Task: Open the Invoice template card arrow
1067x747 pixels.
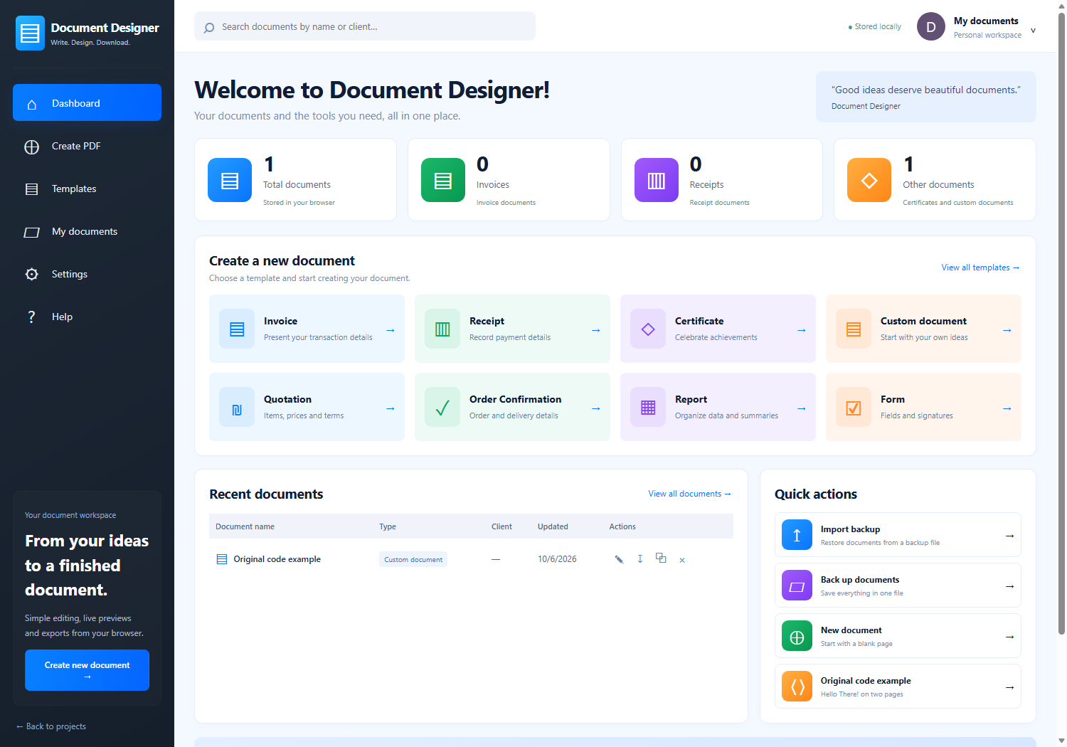Action: pos(391,330)
